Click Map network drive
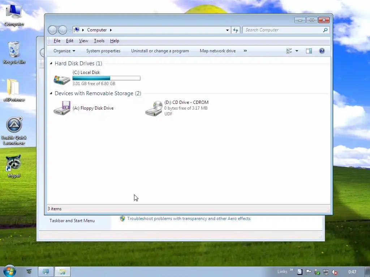The height and width of the screenshot is (277, 370). (x=218, y=51)
